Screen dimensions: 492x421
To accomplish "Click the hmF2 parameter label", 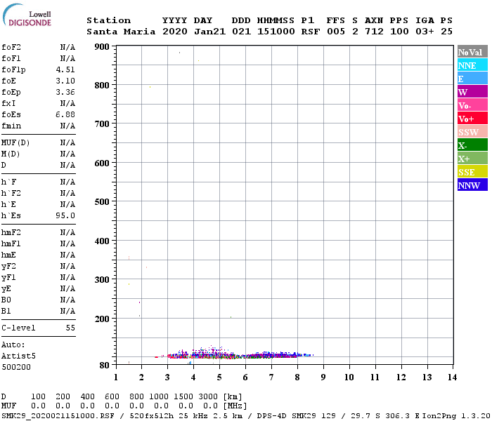I will coord(11,232).
